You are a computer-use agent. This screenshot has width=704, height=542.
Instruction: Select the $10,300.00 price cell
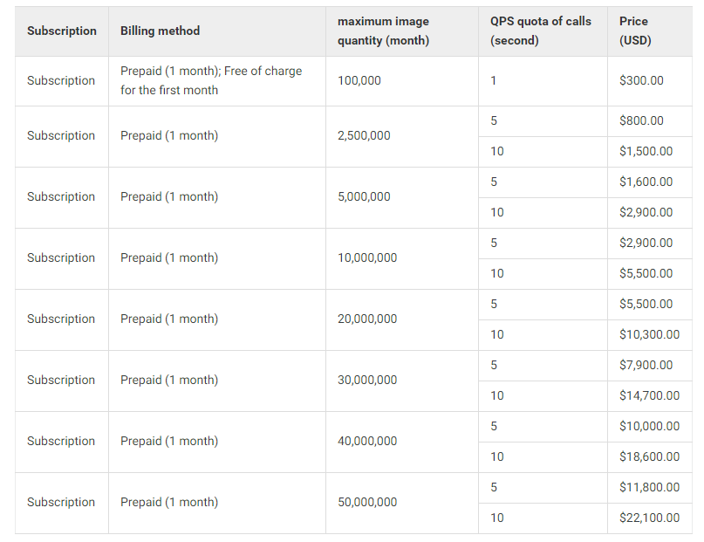(649, 334)
